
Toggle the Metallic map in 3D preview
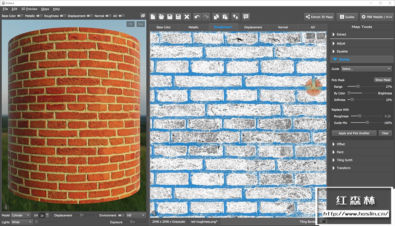(39, 16)
